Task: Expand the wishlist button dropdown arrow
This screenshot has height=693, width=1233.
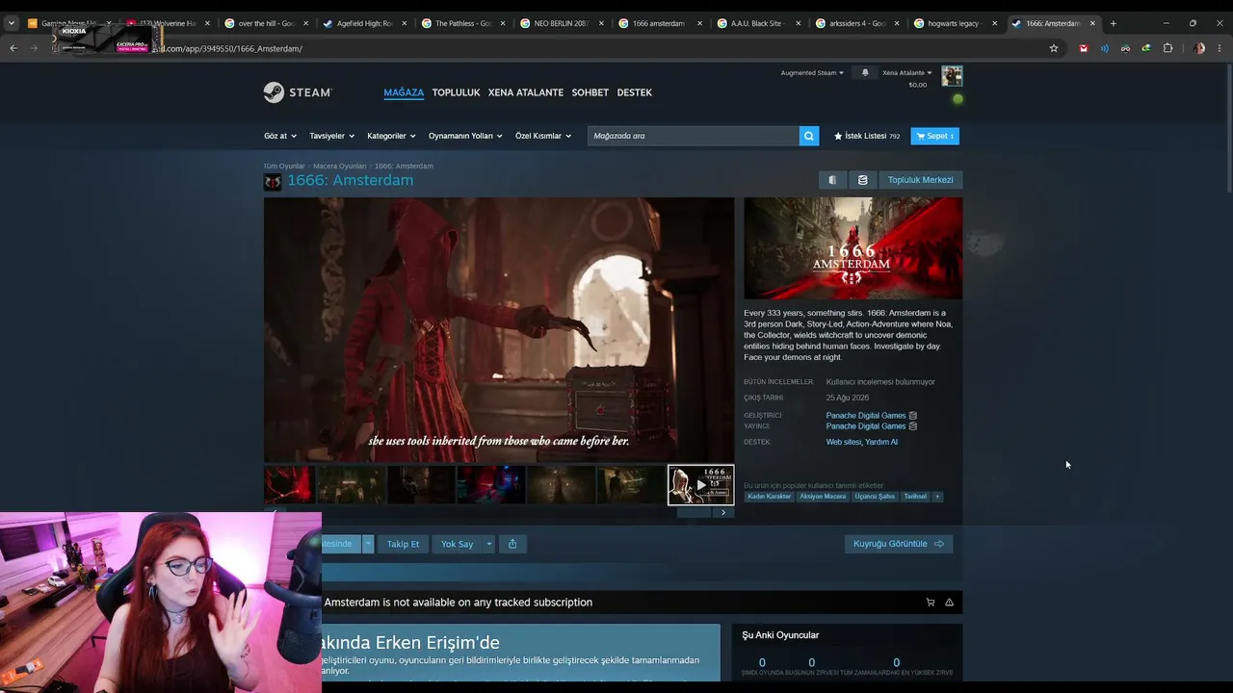Action: coord(368,544)
